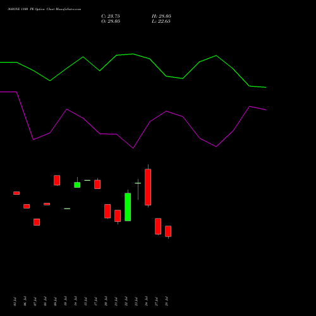Click the tallest red candlestick on the chart
The width and height of the screenshot is (316, 316).
(x=148, y=187)
